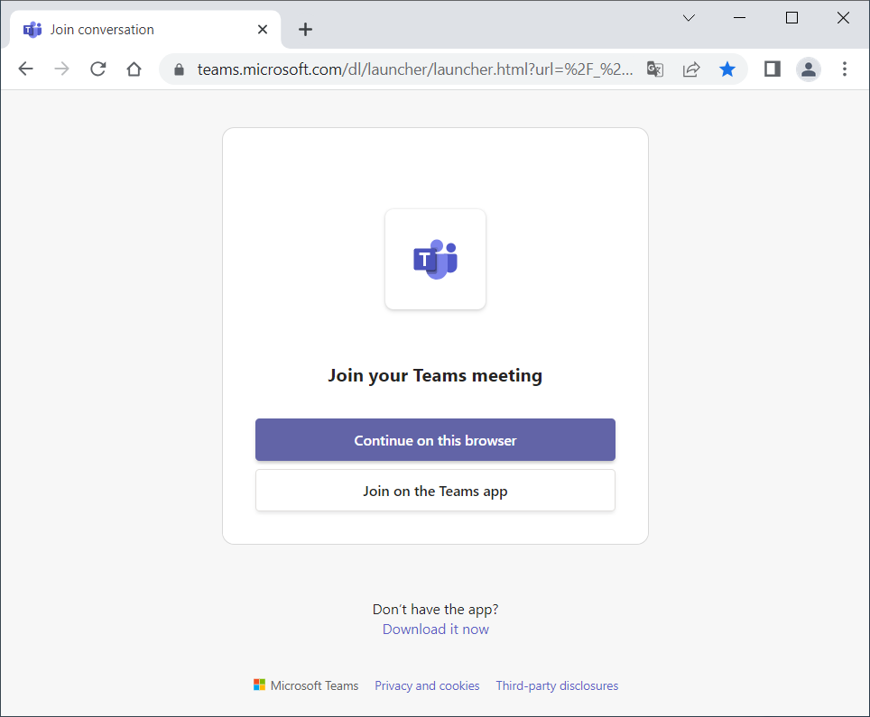Image resolution: width=870 pixels, height=717 pixels.
Task: Click the browser back arrow
Action: coord(26,69)
